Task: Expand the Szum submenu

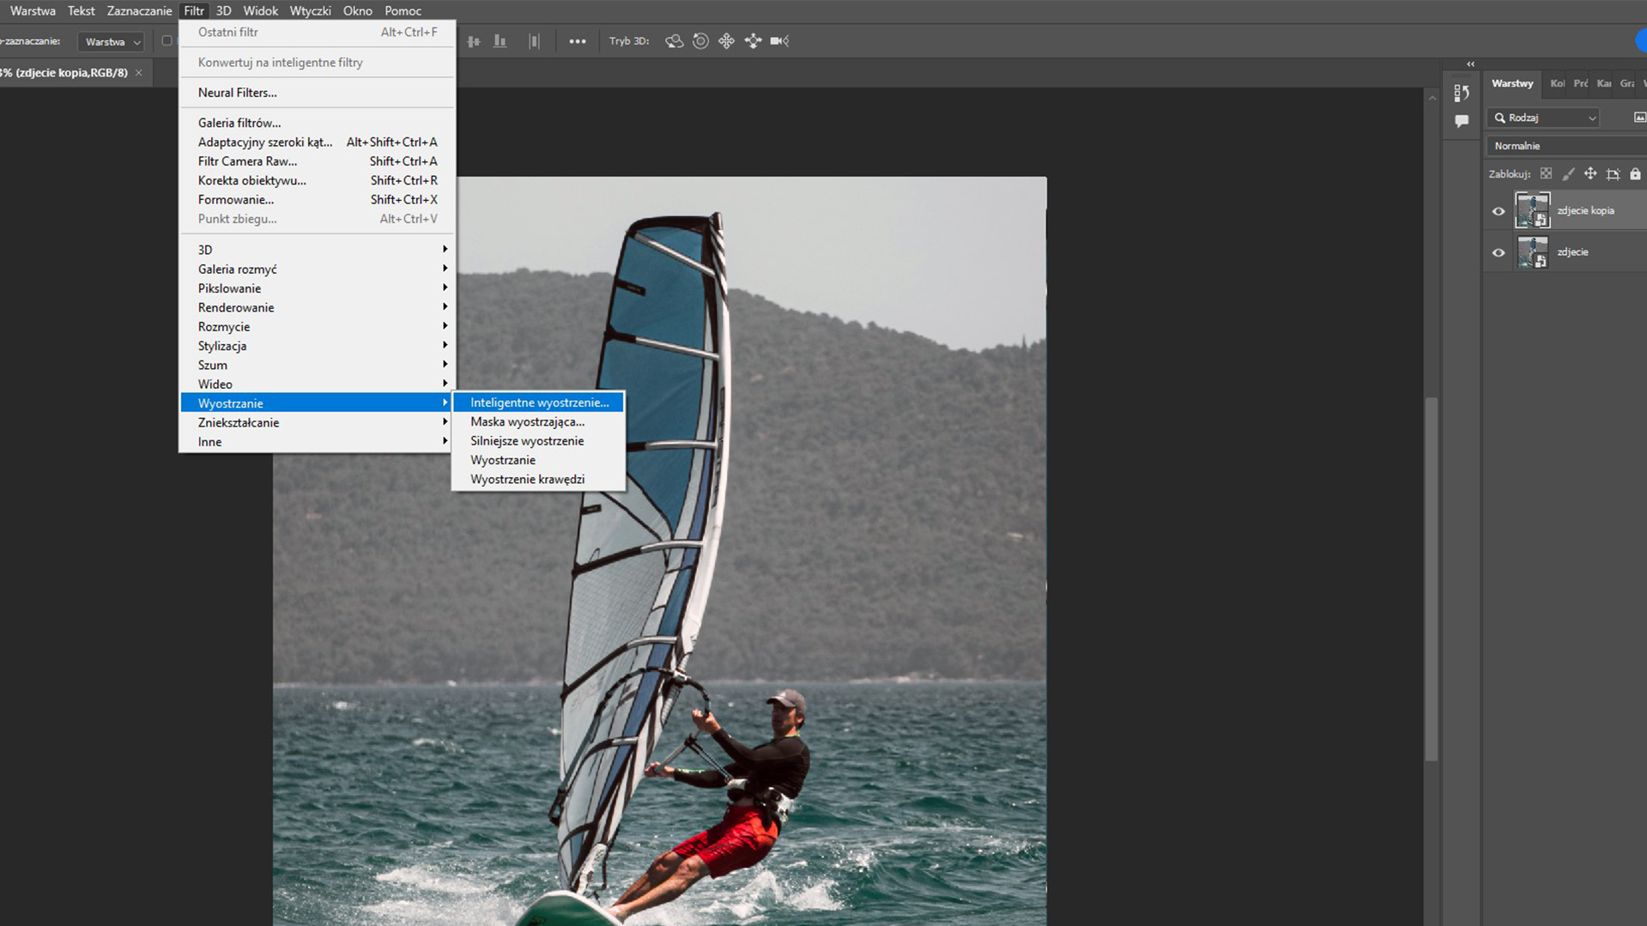Action: pyautogui.click(x=317, y=365)
